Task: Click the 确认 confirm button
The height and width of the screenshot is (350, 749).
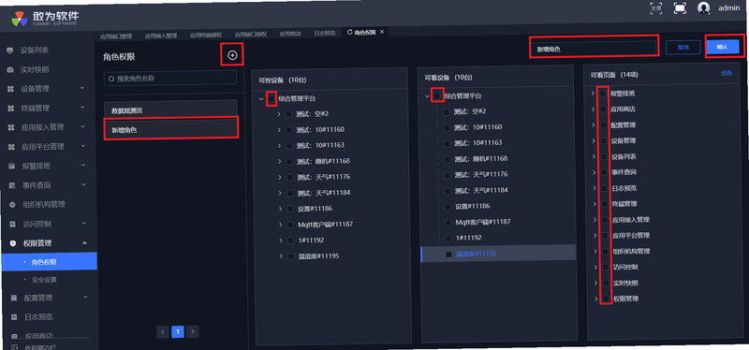Action: (x=722, y=47)
